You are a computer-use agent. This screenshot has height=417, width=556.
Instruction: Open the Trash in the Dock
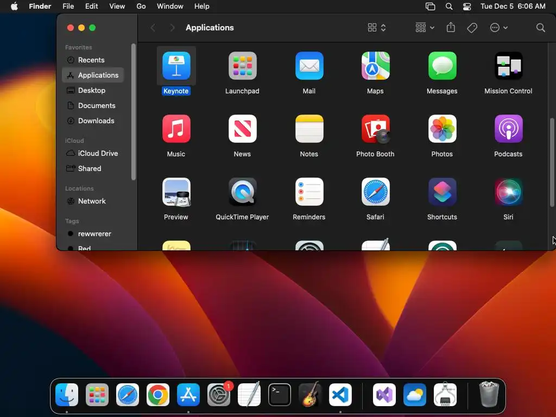(489, 394)
